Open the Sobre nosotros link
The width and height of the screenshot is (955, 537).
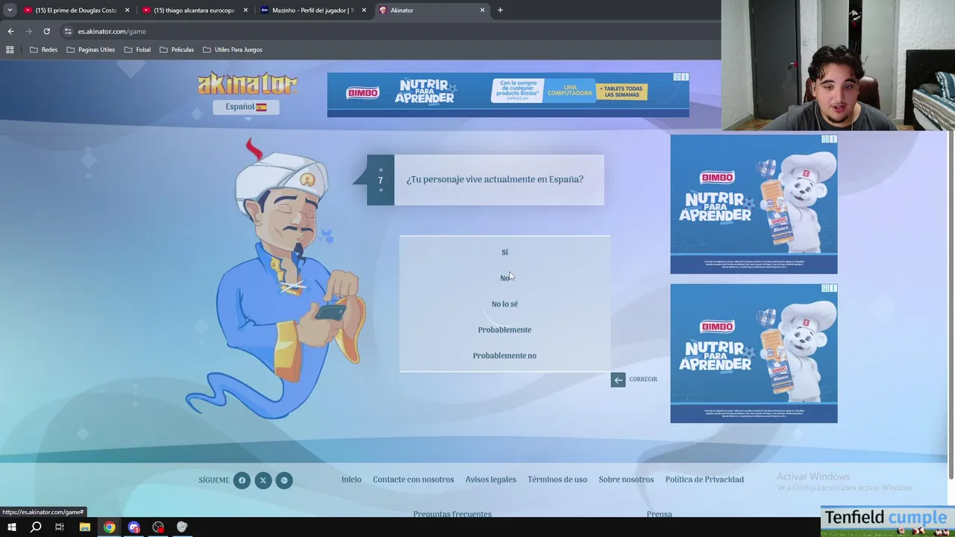[x=626, y=480]
